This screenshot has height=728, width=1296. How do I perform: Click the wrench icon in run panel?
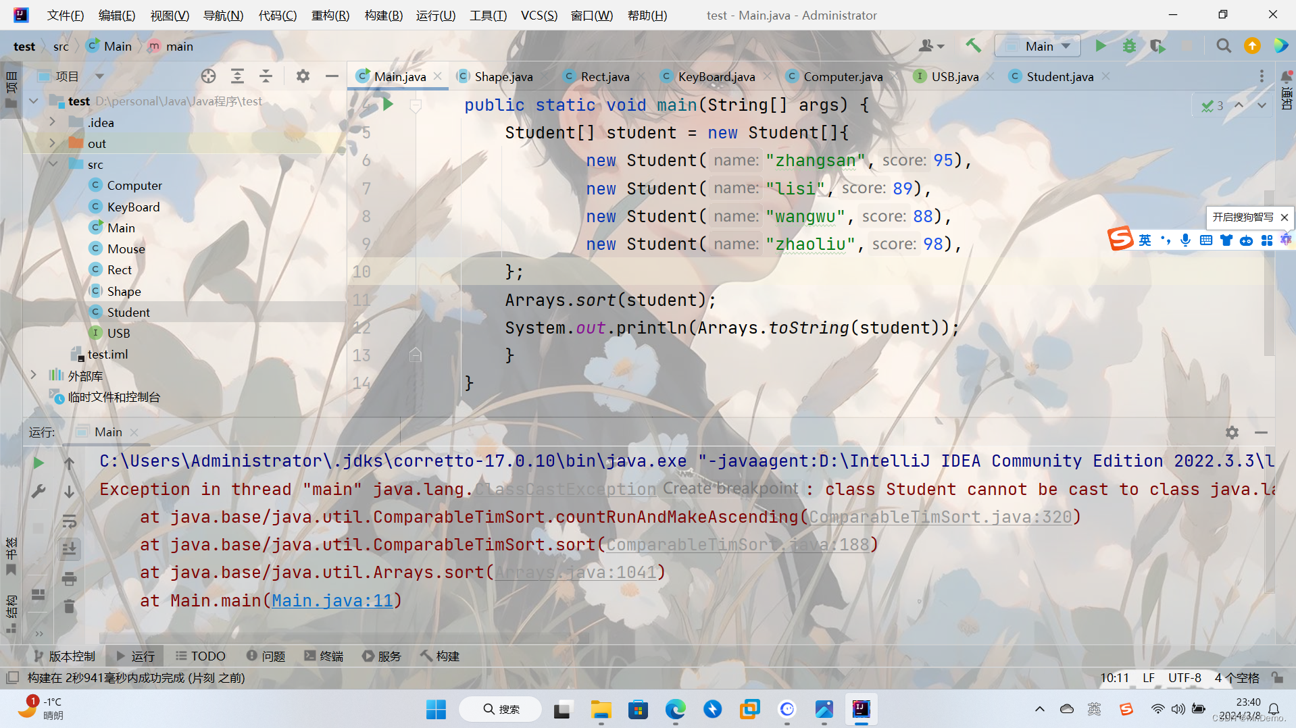pyautogui.click(x=39, y=492)
